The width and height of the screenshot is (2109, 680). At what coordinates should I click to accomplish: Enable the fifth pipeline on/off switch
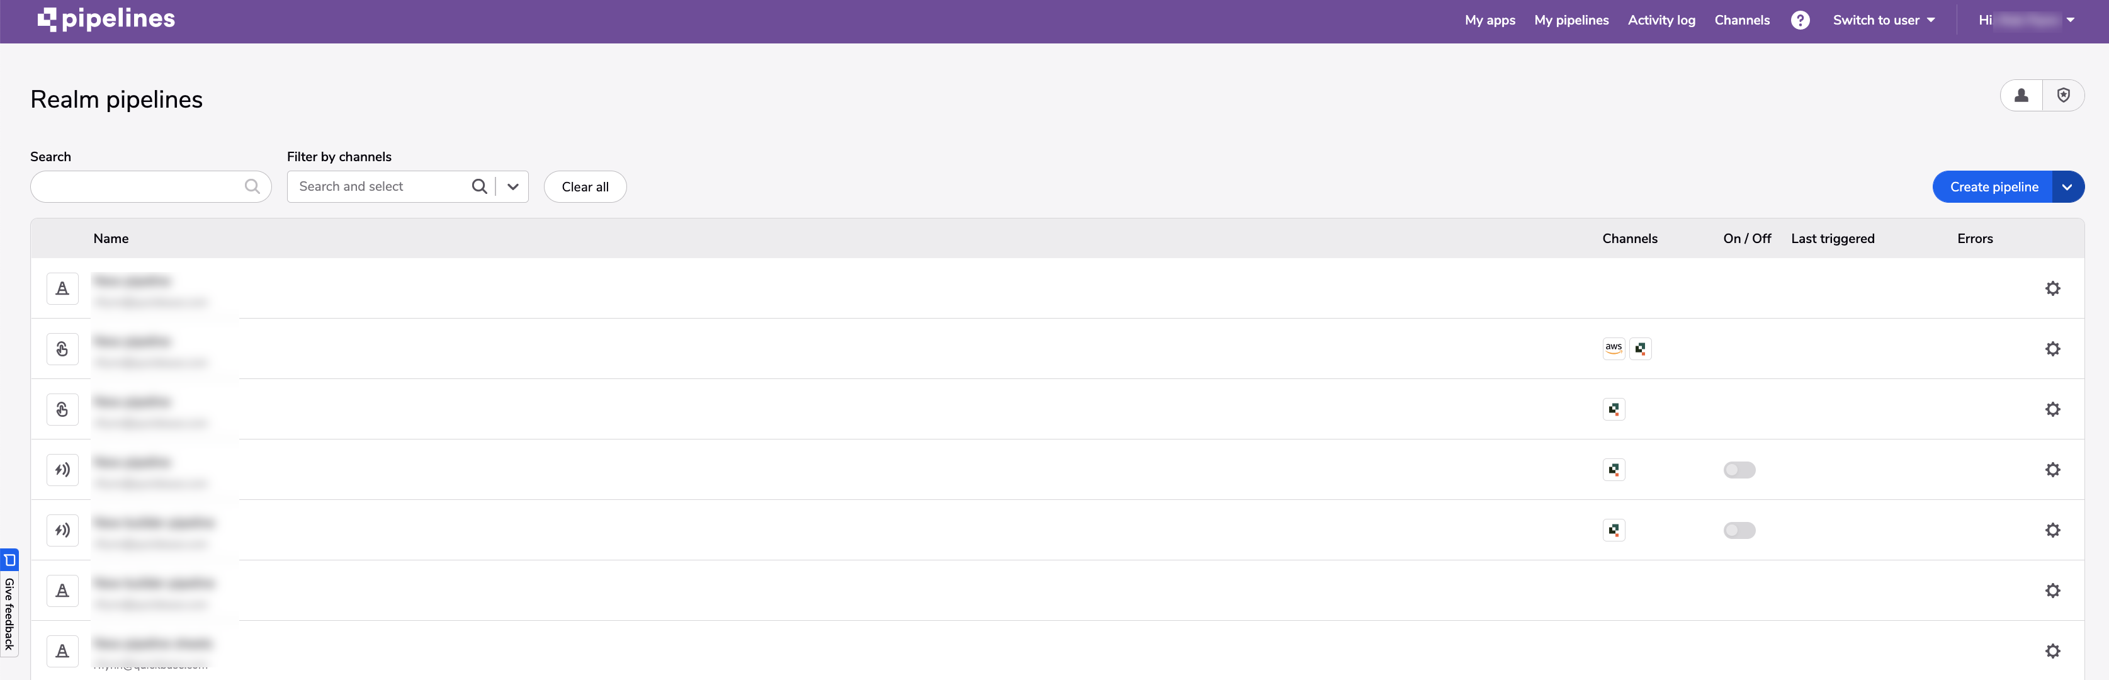[1739, 530]
